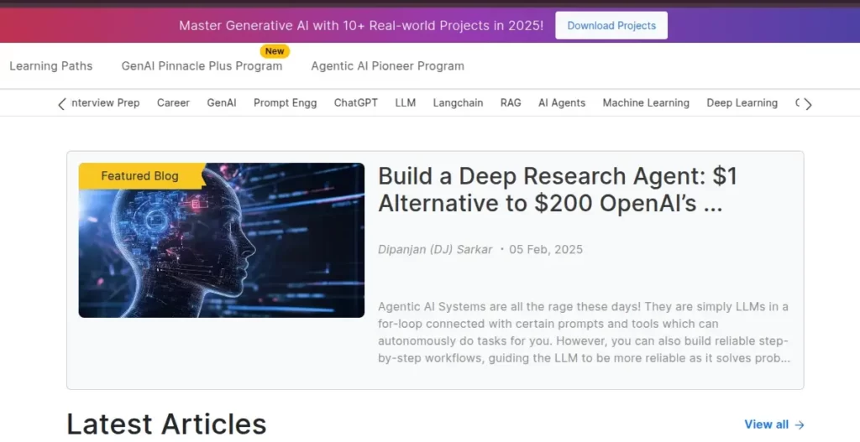This screenshot has width=860, height=442.
Task: Select the AI Agents category
Action: [562, 102]
